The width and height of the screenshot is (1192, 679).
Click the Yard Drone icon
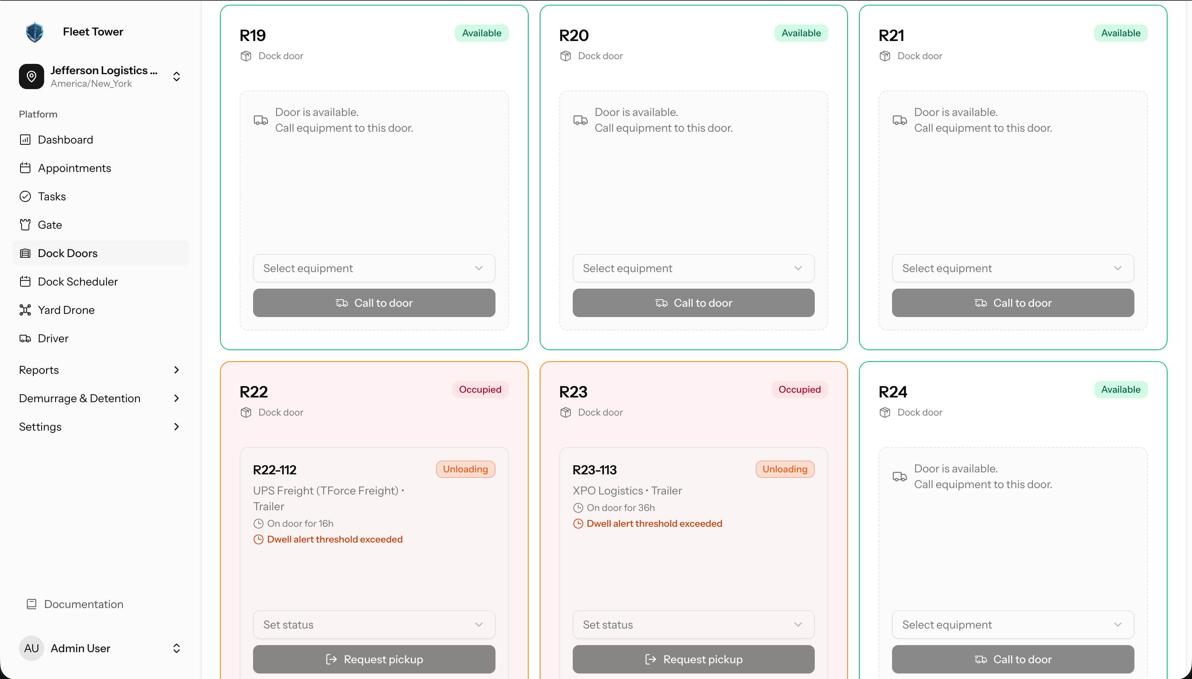pos(25,310)
